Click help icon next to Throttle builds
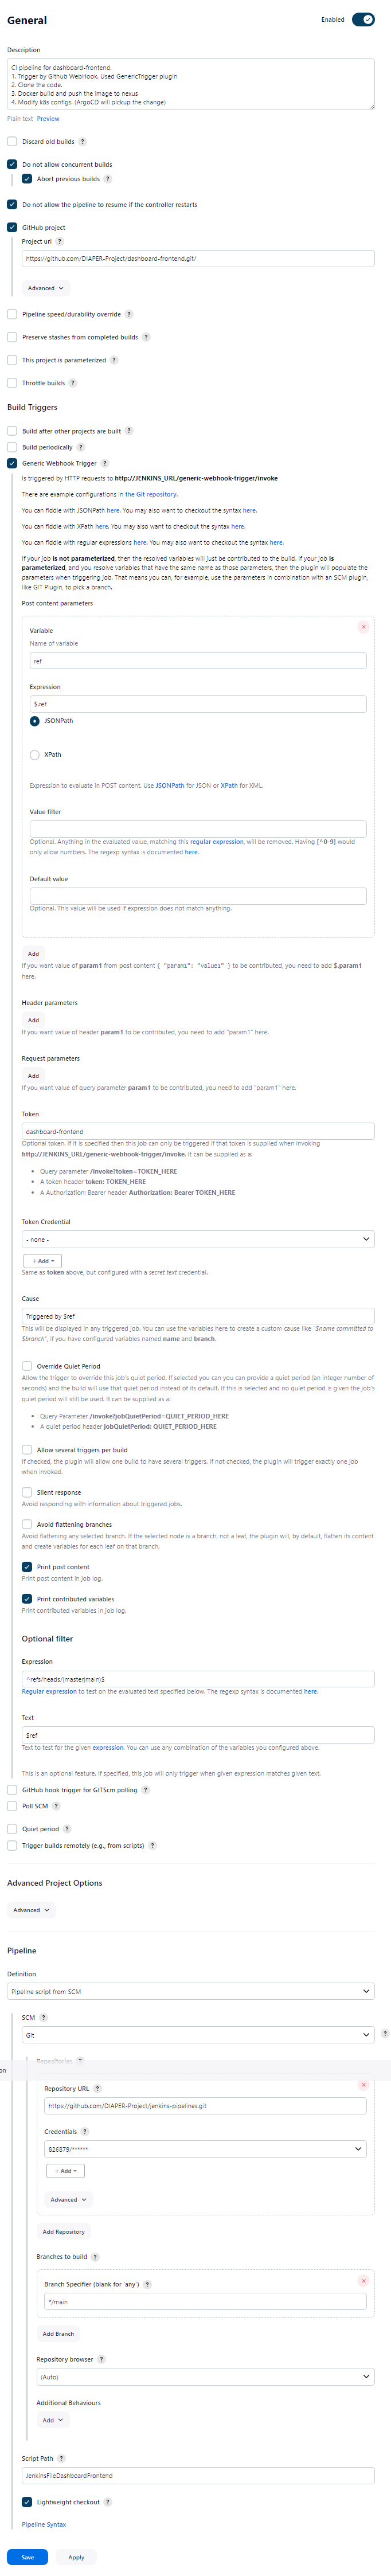 point(72,383)
